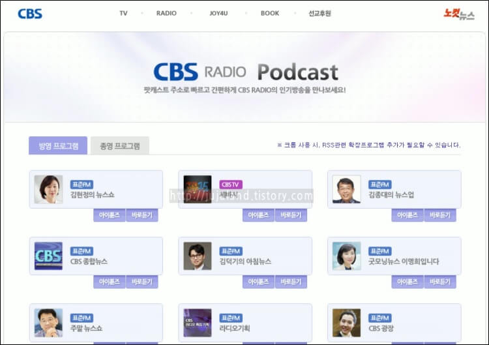Click 바로듣기 for 굿모닝뉴스 이명희입니다
This screenshot has width=489, height=345.
440,282
